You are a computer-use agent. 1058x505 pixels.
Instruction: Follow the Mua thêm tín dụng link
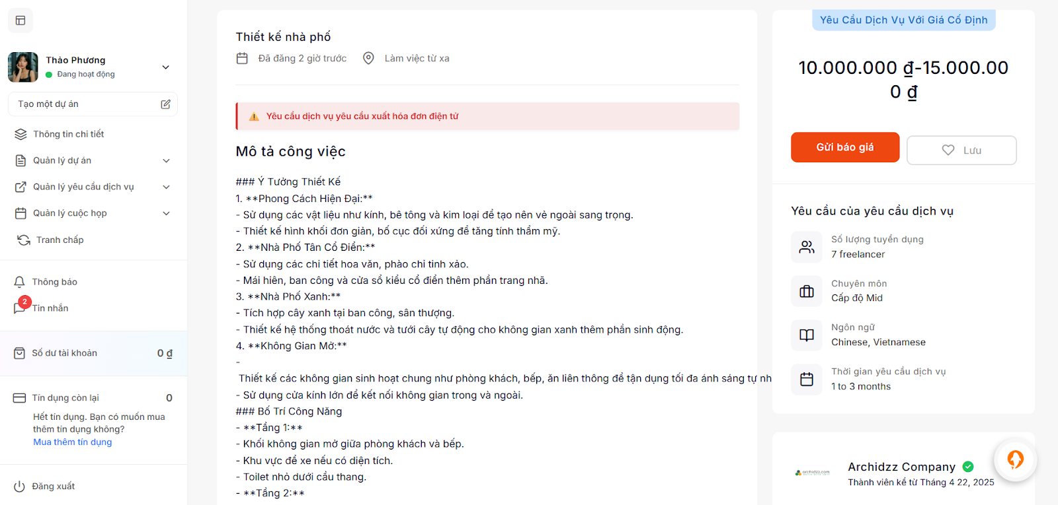(x=73, y=442)
